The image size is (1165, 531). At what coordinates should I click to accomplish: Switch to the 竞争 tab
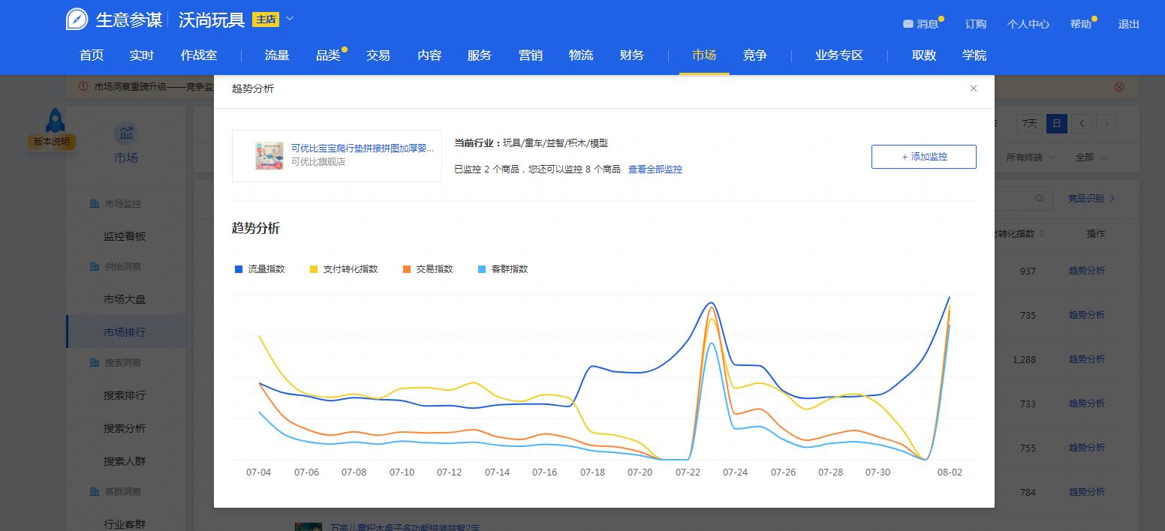pos(754,55)
